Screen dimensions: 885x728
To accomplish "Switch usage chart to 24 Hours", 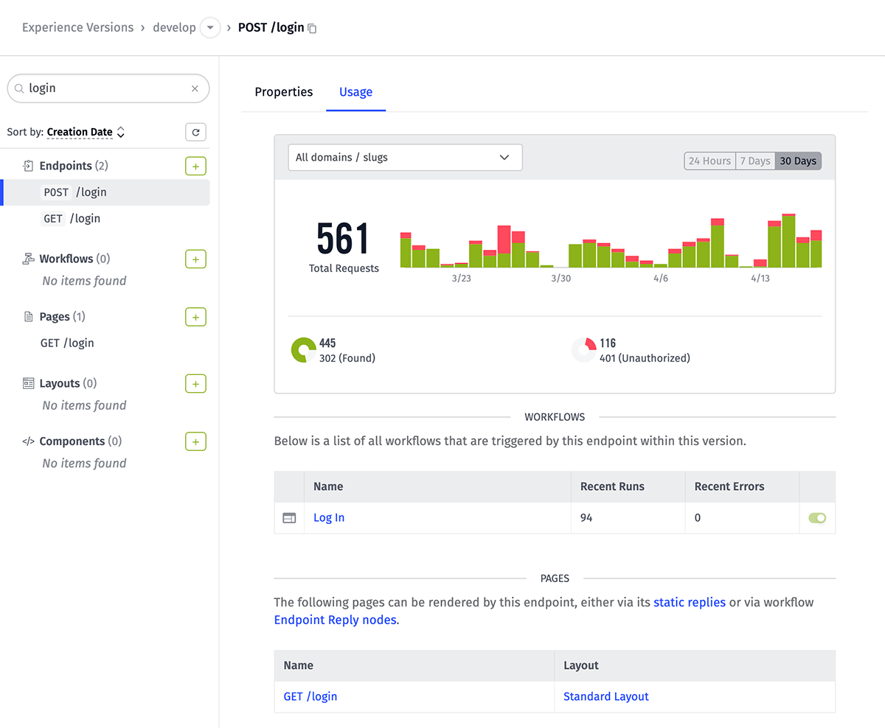I will pyautogui.click(x=709, y=160).
